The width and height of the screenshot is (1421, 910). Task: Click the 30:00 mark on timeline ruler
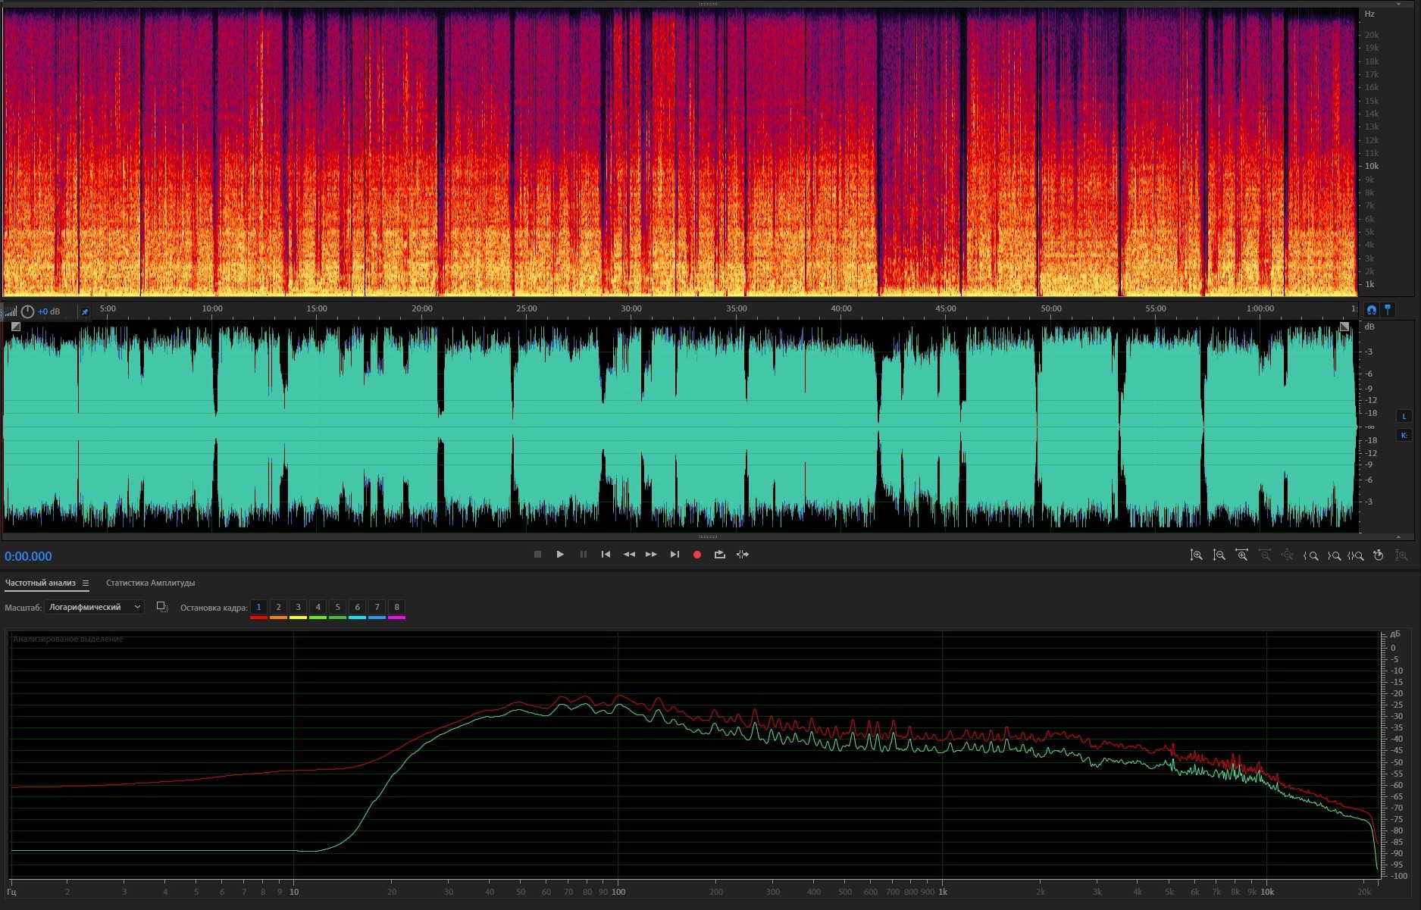pos(631,308)
